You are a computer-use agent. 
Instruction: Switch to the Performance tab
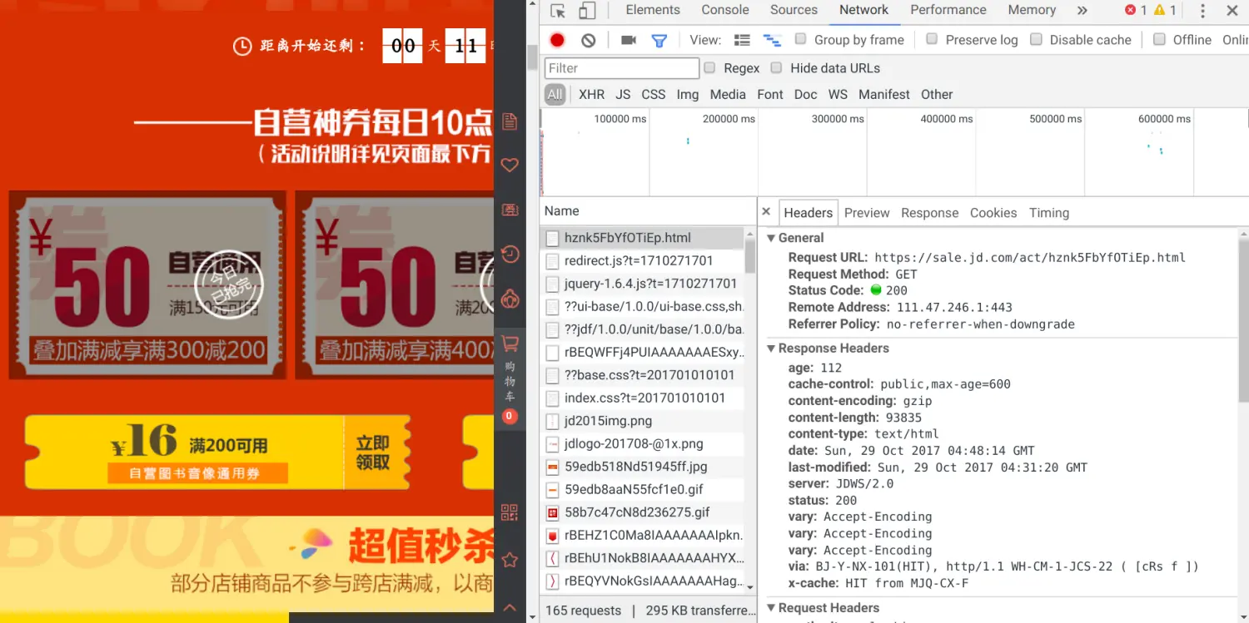(x=948, y=10)
